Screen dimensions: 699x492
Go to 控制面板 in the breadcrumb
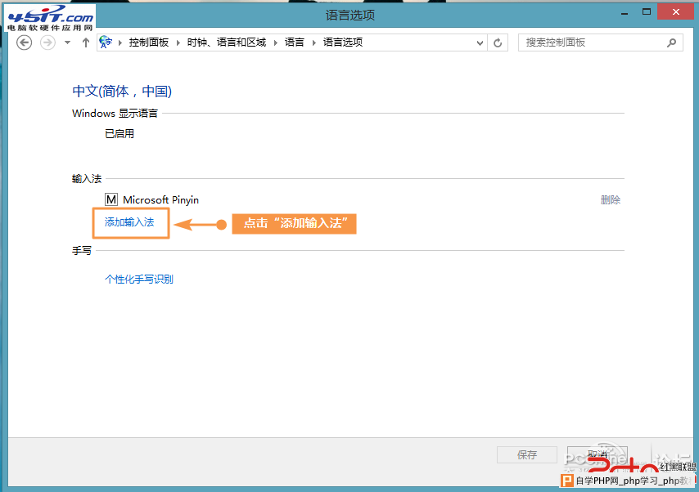(x=148, y=42)
